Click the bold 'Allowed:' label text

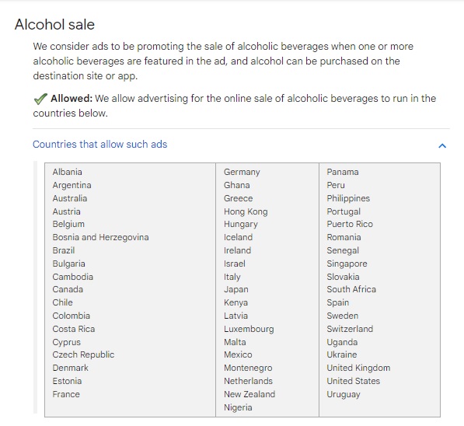[72, 98]
